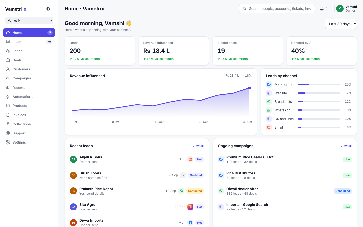The width and height of the screenshot is (363, 227).
Task: Click View all in Ongoing campaigns
Action: coord(346,146)
